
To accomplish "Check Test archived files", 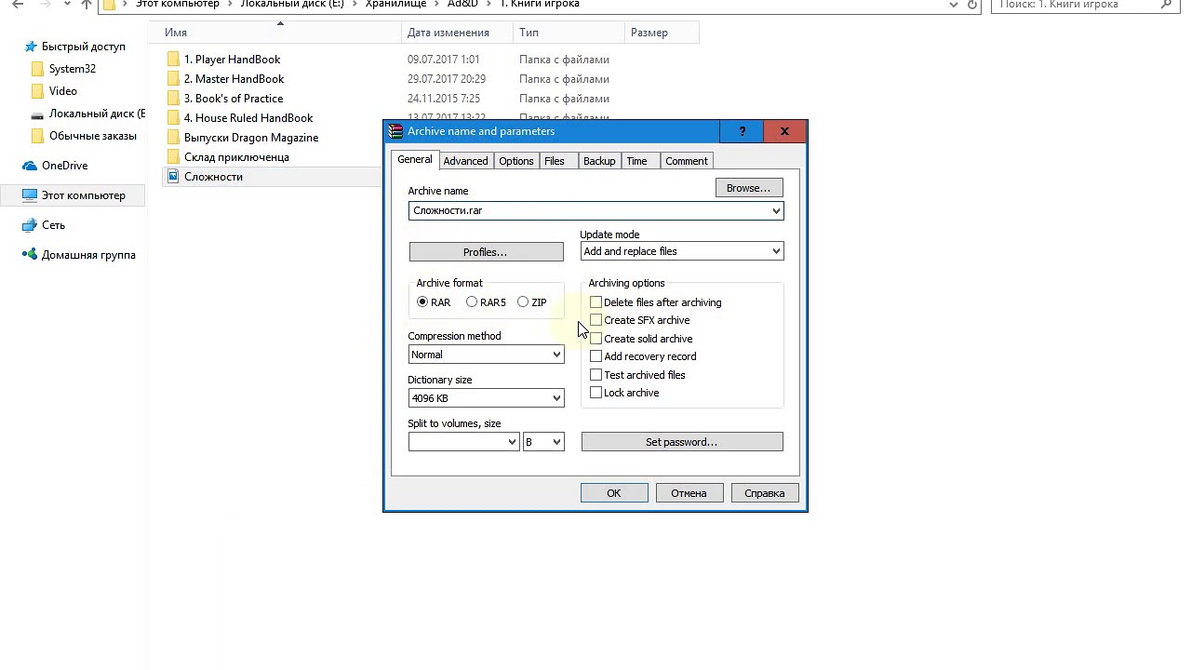I will (595, 375).
